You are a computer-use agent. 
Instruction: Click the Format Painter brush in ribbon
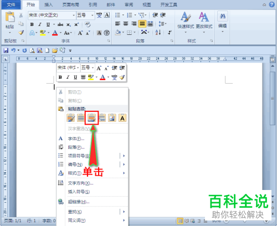(21, 33)
